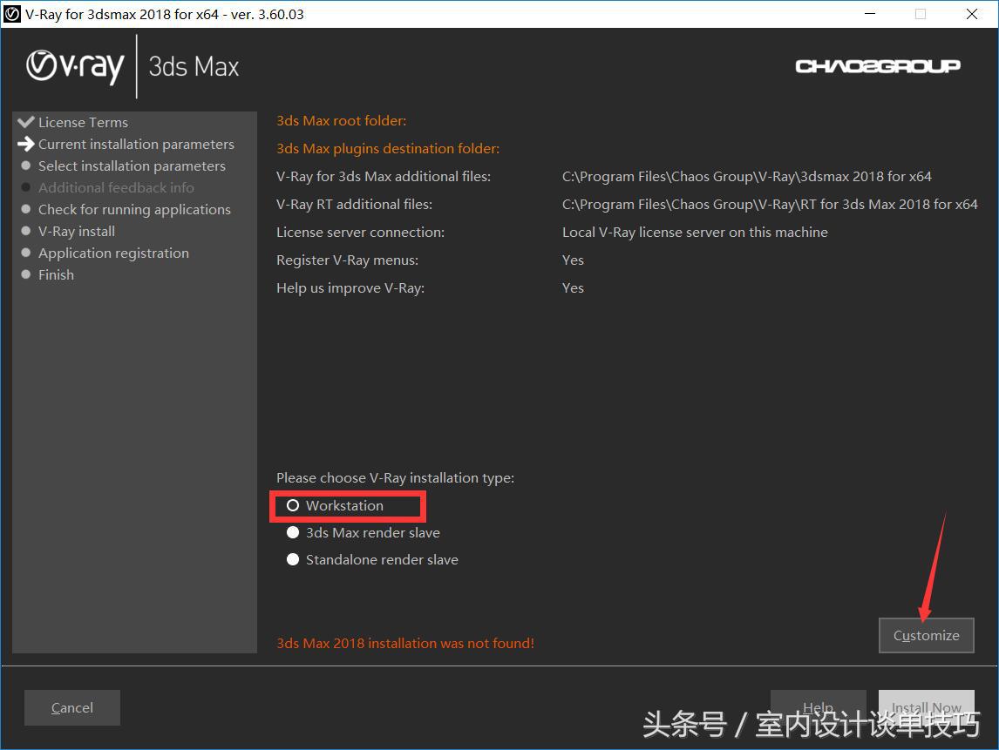Open the installer Help button
The image size is (999, 750).
pyautogui.click(x=818, y=707)
